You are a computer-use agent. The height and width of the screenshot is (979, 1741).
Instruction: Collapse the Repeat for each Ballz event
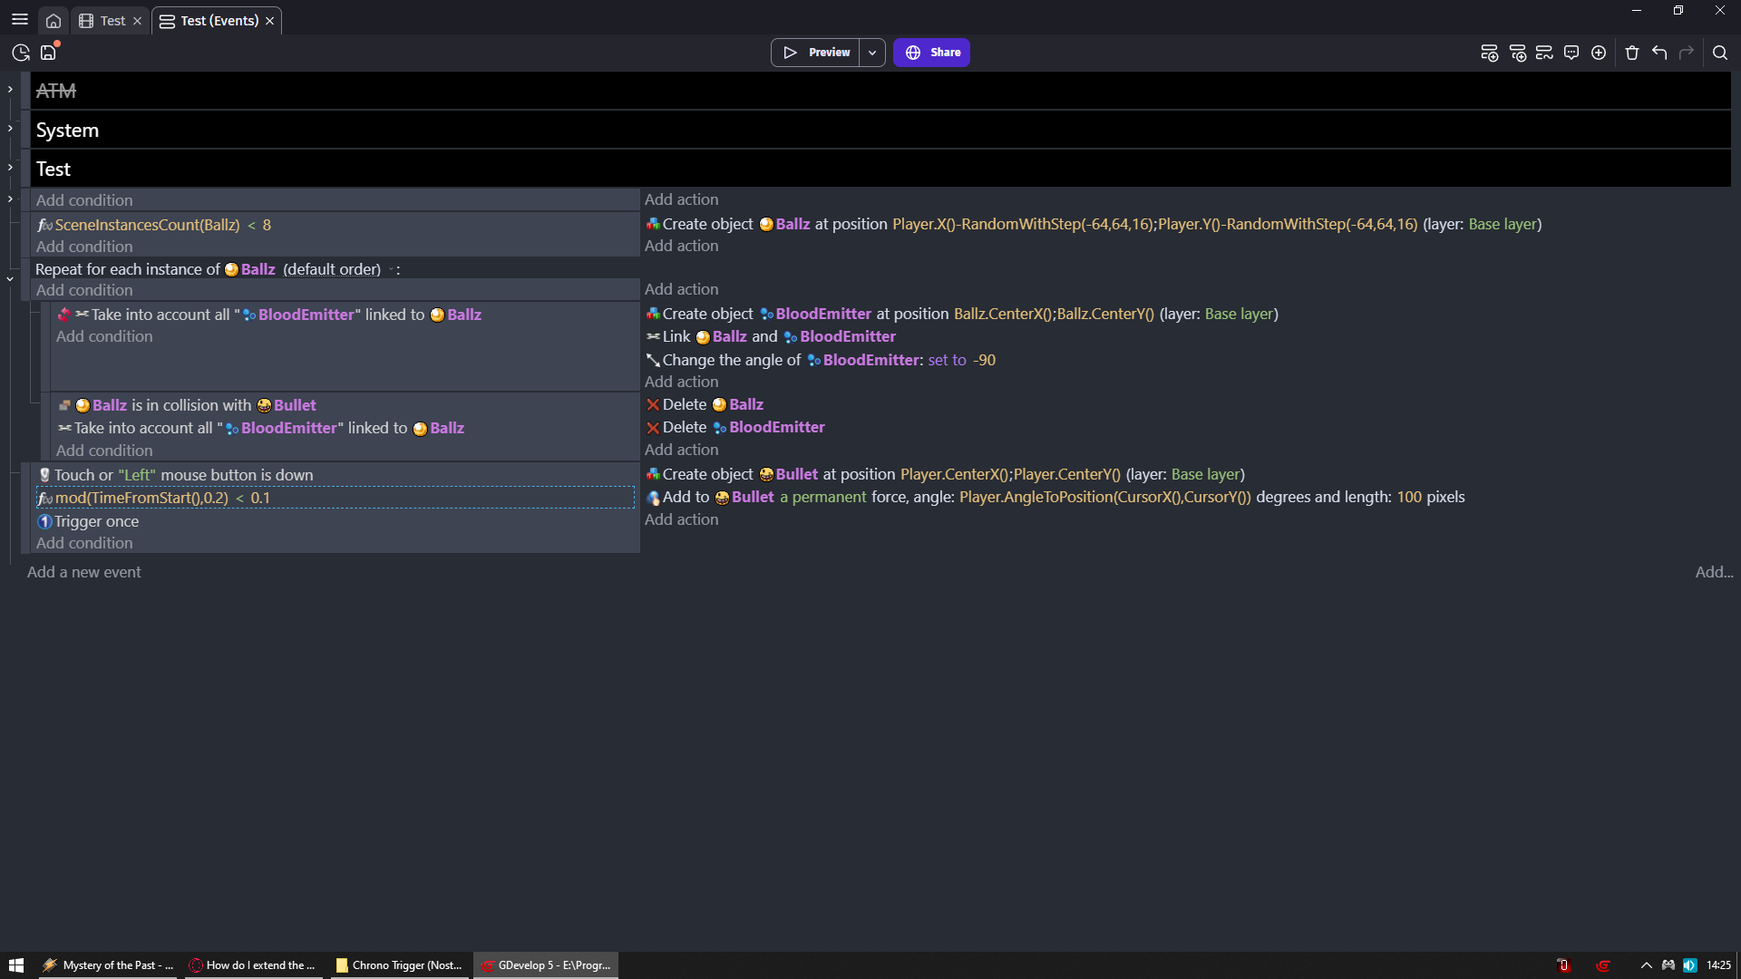pyautogui.click(x=10, y=279)
